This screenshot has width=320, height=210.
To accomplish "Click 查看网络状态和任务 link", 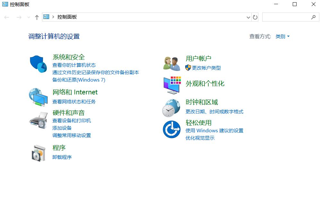I will coord(74,102).
